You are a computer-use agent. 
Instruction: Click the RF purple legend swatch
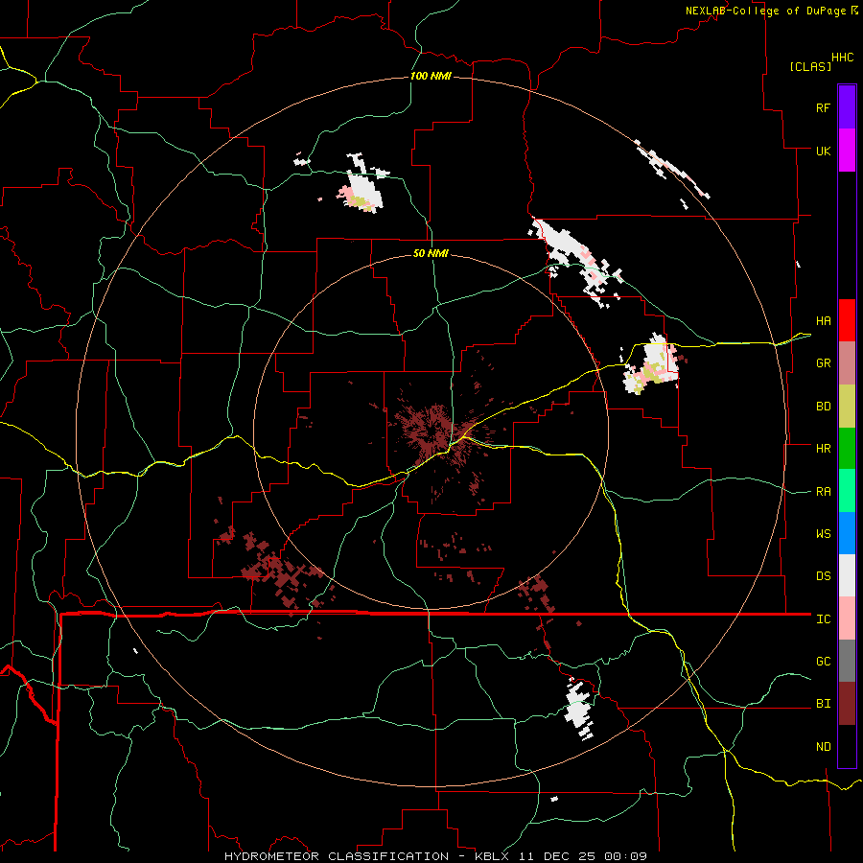coord(847,107)
